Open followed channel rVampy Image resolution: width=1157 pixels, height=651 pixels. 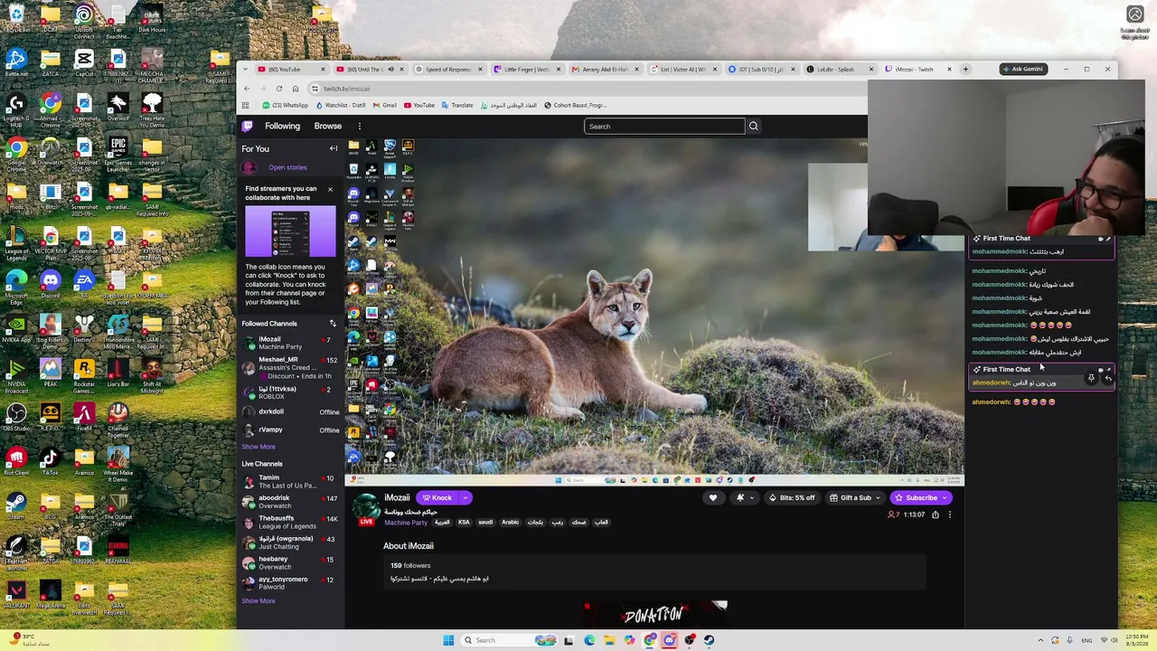click(x=290, y=430)
